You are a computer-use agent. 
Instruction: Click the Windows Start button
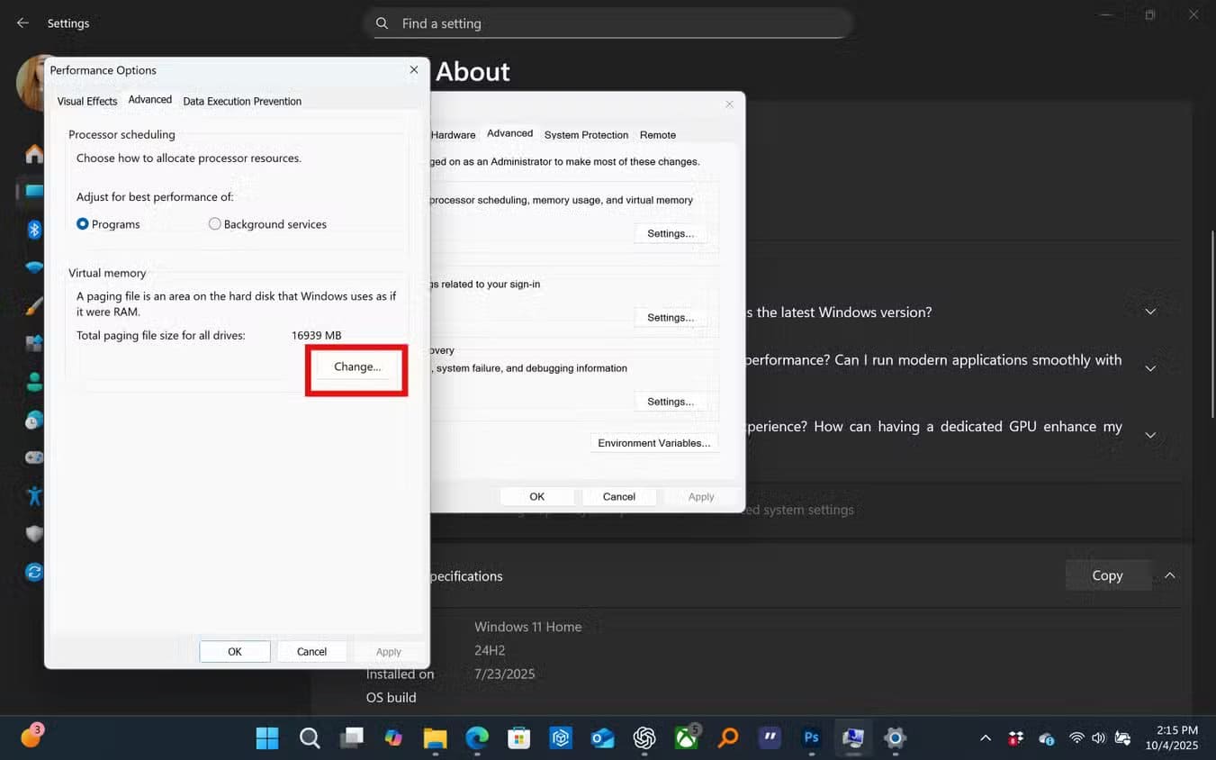point(267,738)
